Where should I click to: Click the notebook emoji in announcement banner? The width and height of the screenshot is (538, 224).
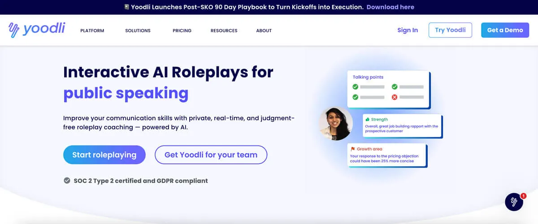(x=126, y=7)
